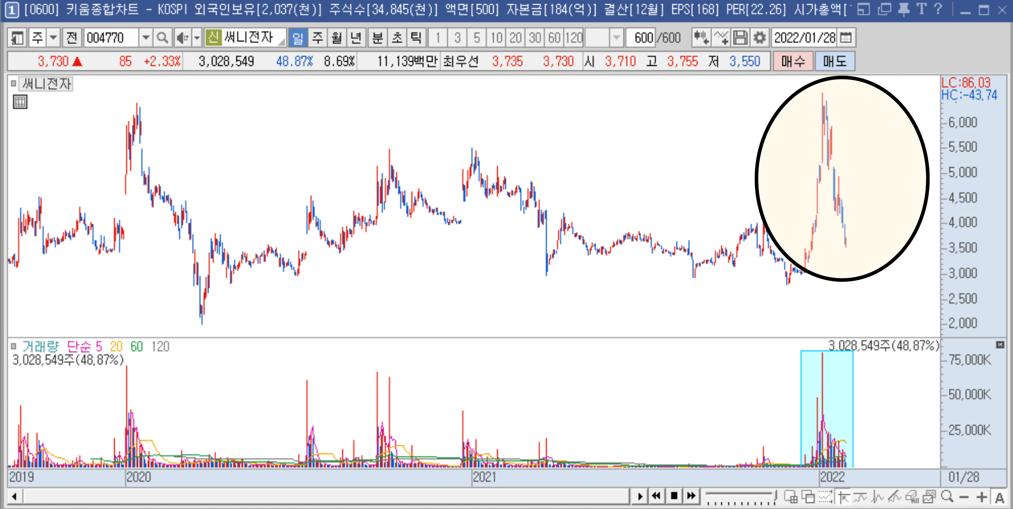Select the 틱 (tick) period tab

tap(416, 38)
